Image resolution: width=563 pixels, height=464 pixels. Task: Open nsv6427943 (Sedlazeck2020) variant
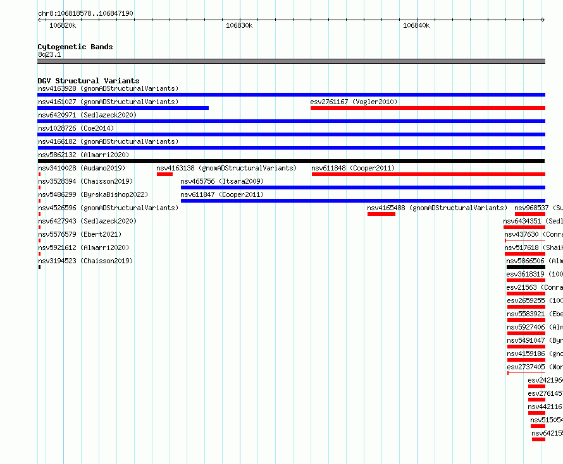click(x=87, y=221)
